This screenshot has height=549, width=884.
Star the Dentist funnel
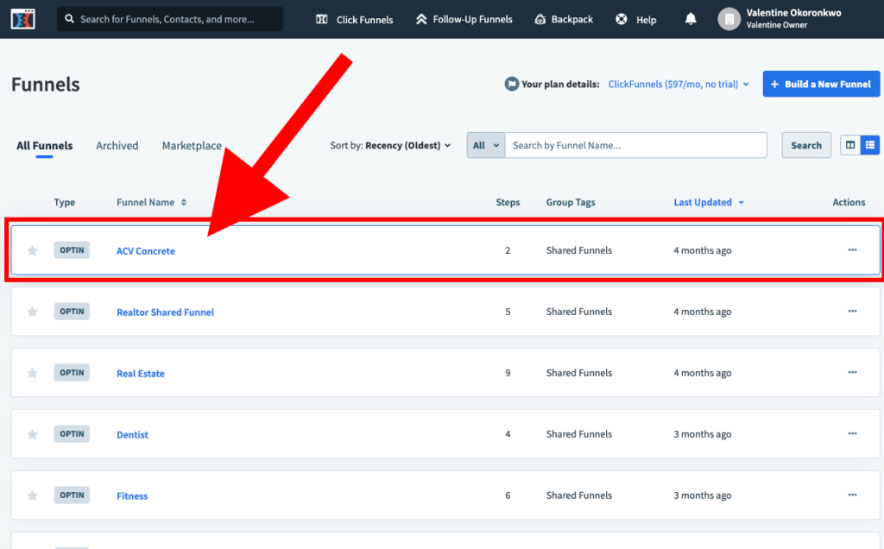pyautogui.click(x=32, y=434)
